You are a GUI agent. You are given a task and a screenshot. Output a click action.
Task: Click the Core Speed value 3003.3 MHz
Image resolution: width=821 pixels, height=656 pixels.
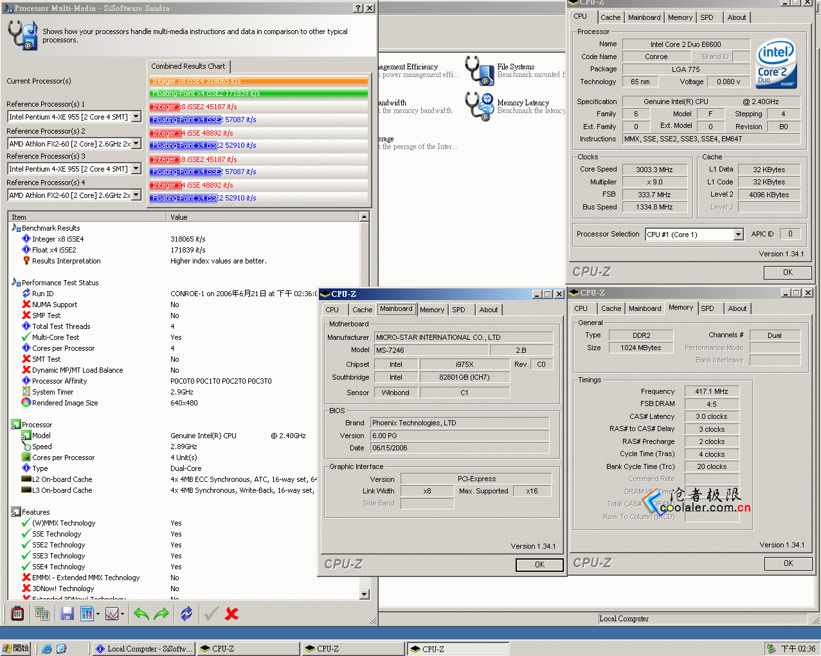click(654, 170)
